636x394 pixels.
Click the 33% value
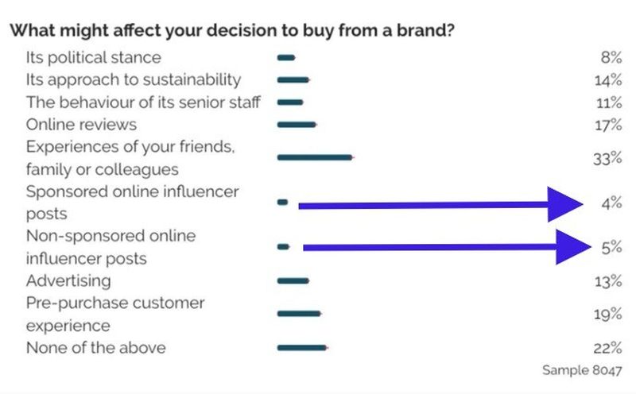607,159
